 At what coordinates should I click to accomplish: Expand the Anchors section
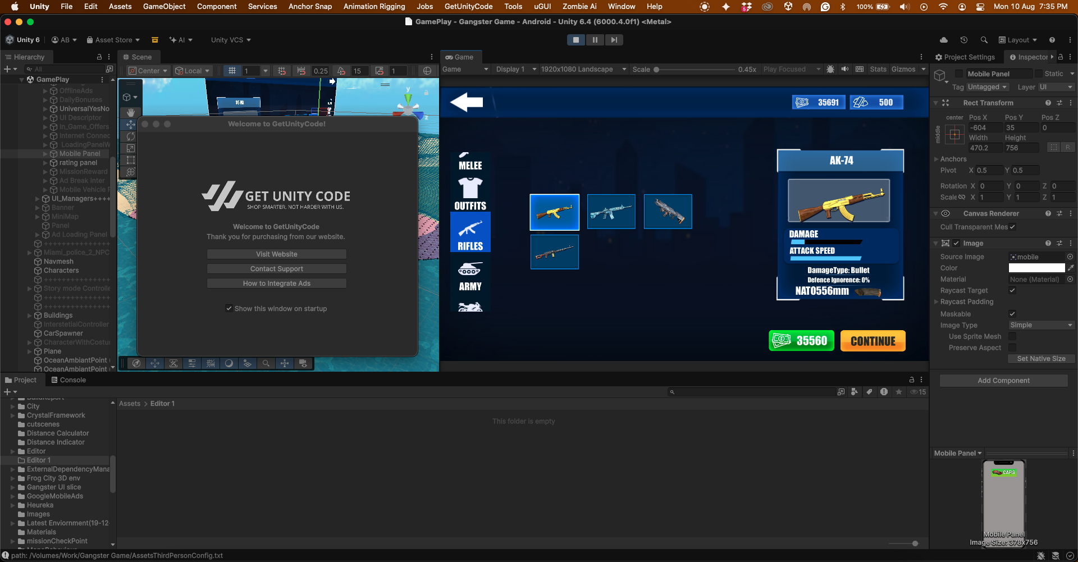936,159
